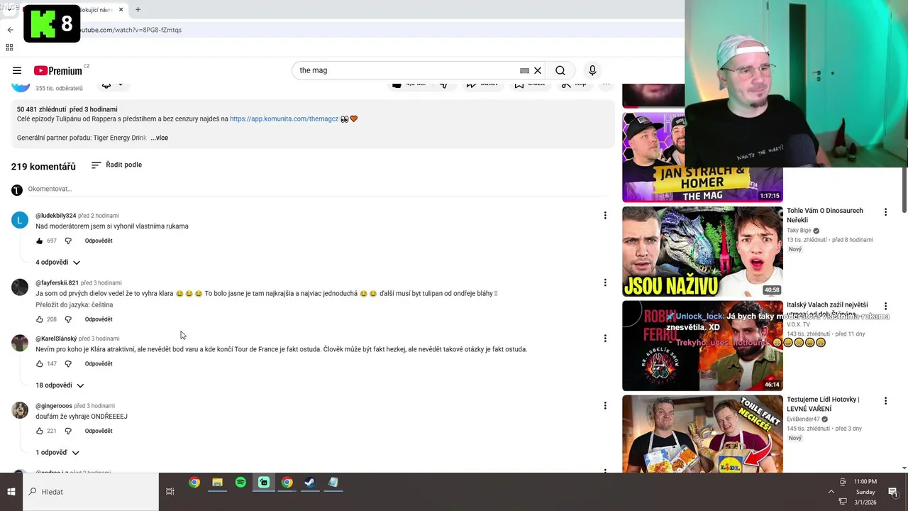Expand '18 odpovědí' replies
Viewport: 908px width, 511px height.
(60, 385)
